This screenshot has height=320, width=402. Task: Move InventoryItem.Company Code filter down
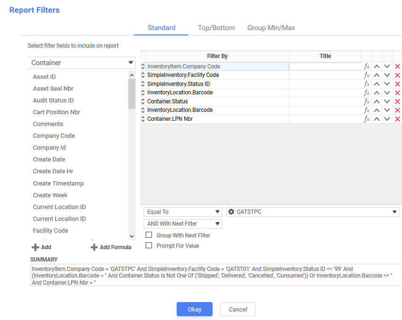click(387, 66)
